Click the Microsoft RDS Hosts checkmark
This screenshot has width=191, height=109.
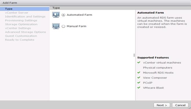(139, 72)
